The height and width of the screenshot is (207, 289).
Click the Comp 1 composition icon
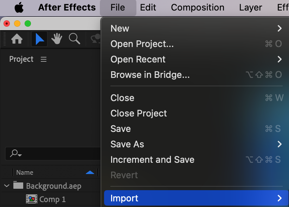pyautogui.click(x=32, y=199)
